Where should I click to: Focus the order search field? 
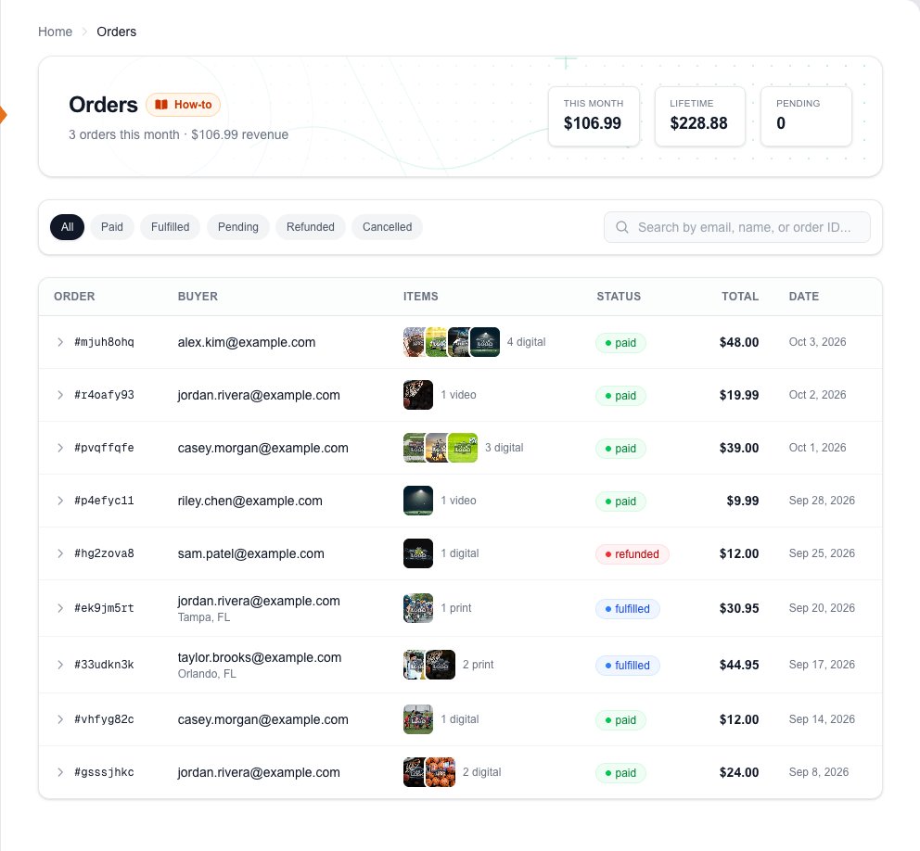tap(737, 227)
